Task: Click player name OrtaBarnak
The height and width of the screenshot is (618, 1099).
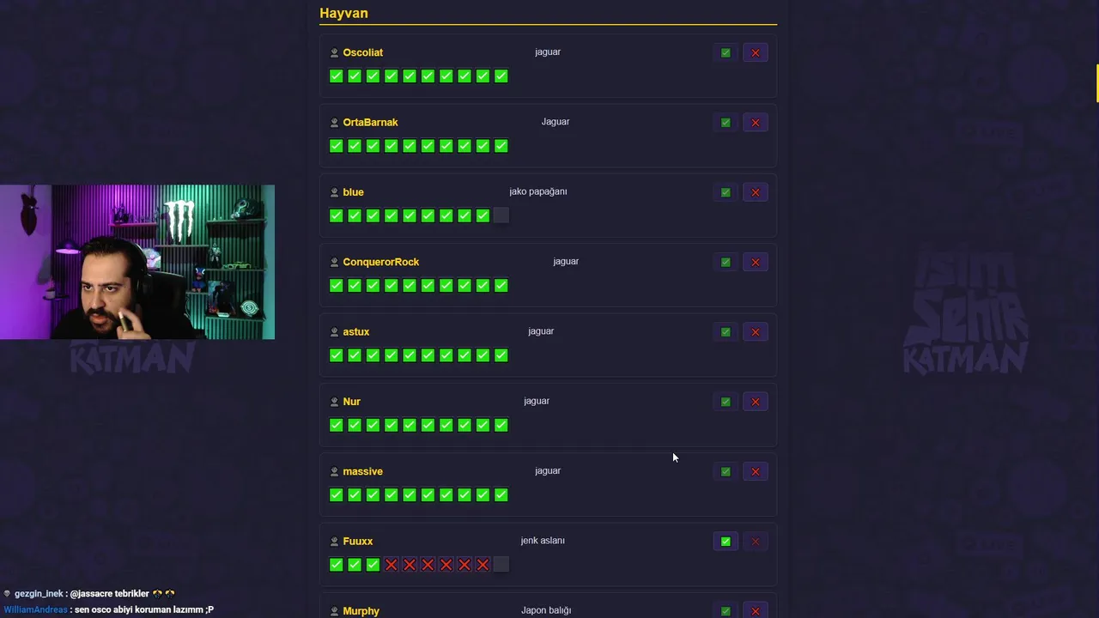Action: 370,123
